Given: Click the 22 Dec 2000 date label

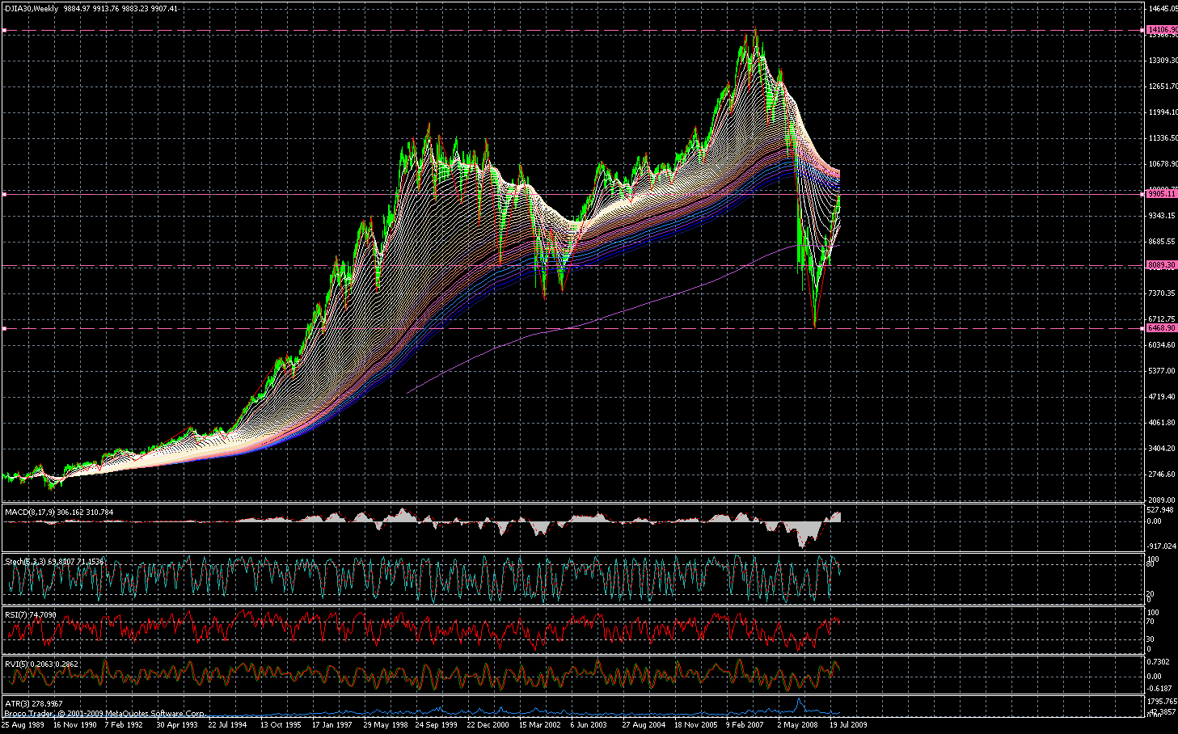Looking at the screenshot, I should point(488,725).
